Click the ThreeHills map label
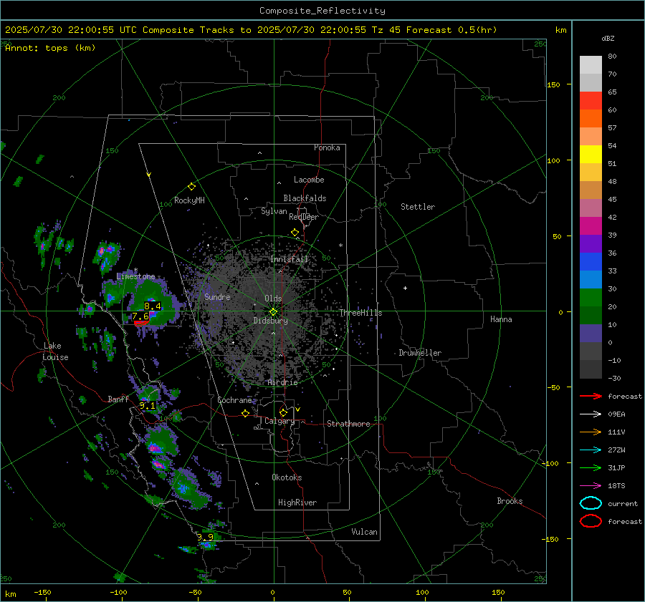This screenshot has width=645, height=602. pos(360,313)
